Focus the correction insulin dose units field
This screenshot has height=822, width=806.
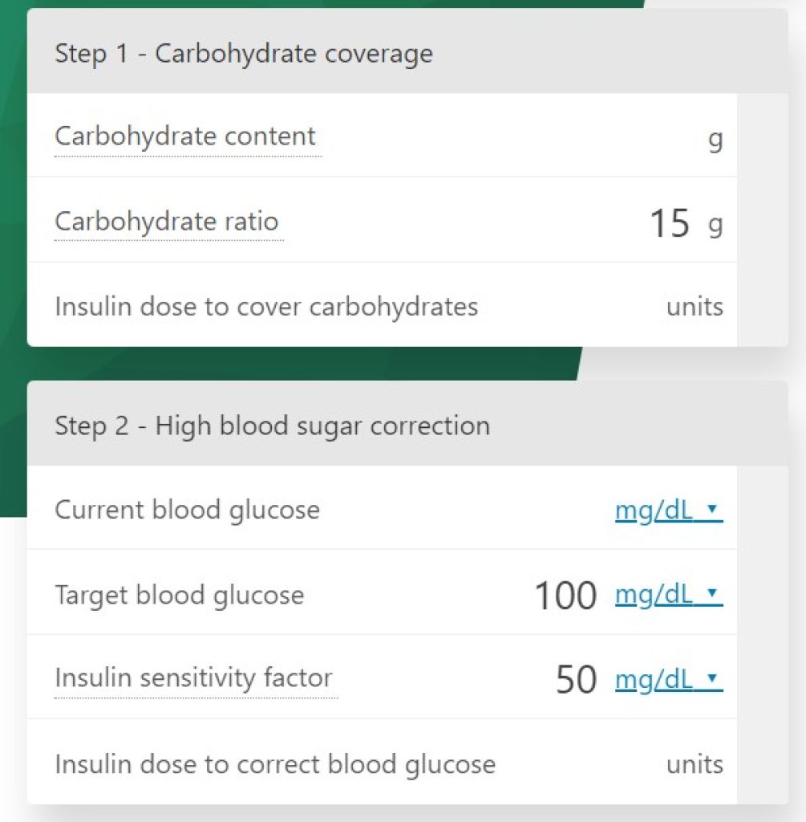(x=581, y=764)
